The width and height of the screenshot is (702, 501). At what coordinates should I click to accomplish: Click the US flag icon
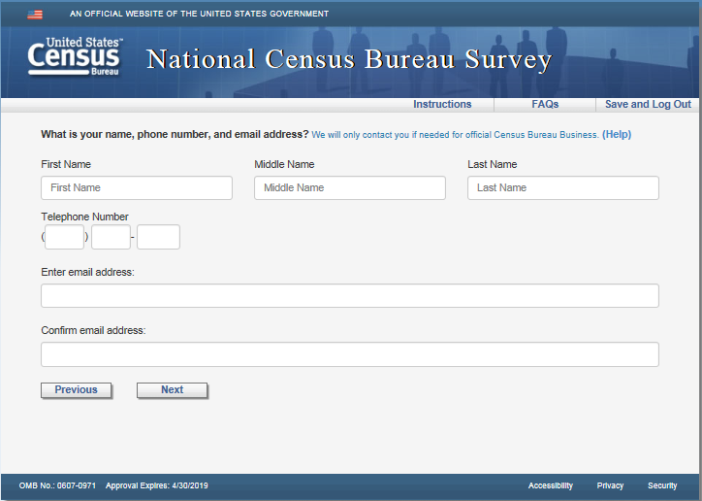(35, 15)
